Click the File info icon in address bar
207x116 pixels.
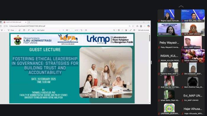(x=6, y=26)
